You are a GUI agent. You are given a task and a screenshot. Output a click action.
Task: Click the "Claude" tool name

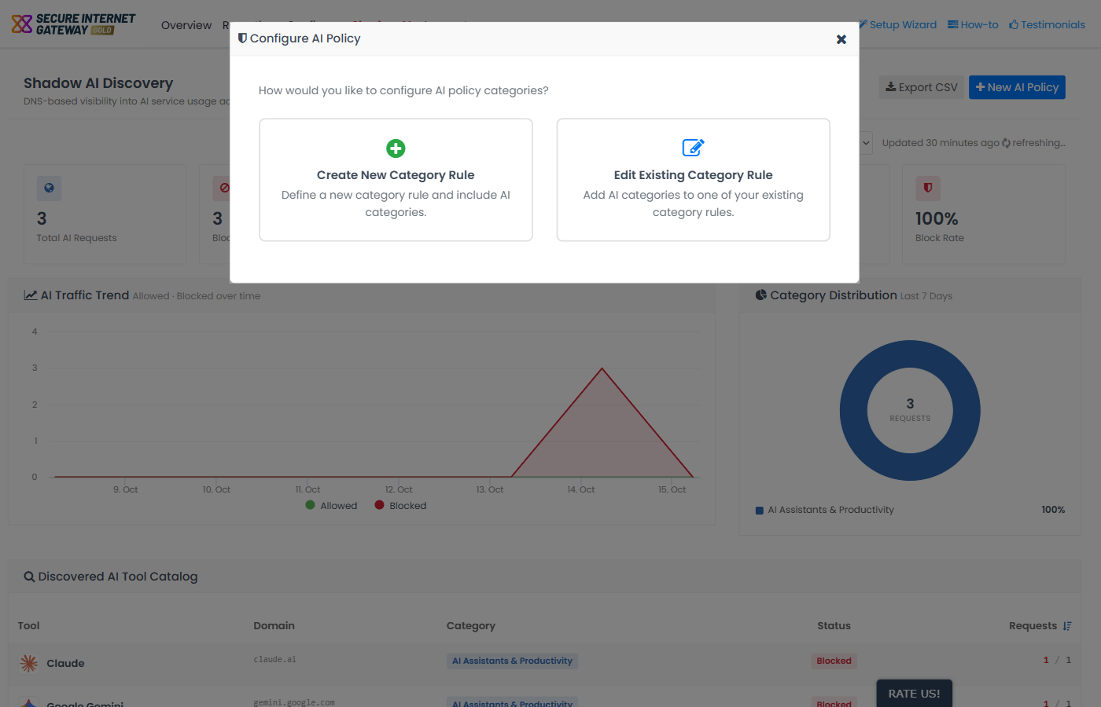(65, 663)
